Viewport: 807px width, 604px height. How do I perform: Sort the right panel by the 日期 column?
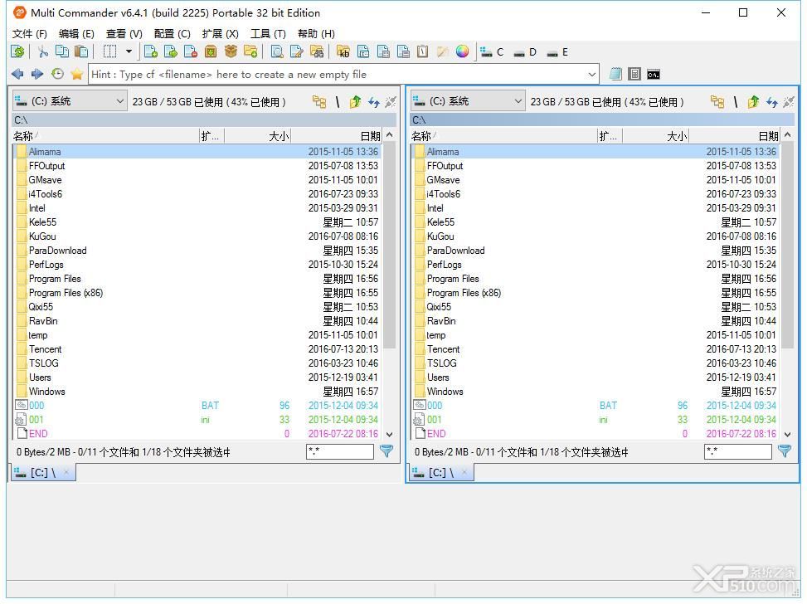(x=735, y=136)
